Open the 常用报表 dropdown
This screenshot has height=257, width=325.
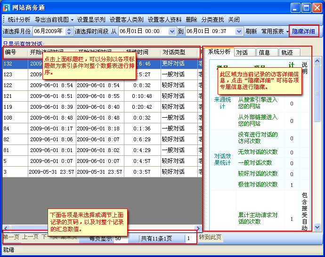[275, 32]
